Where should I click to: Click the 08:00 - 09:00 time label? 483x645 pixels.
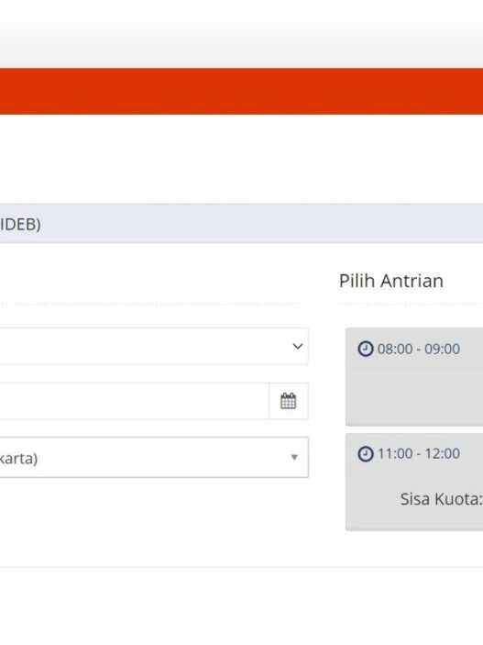click(x=419, y=349)
